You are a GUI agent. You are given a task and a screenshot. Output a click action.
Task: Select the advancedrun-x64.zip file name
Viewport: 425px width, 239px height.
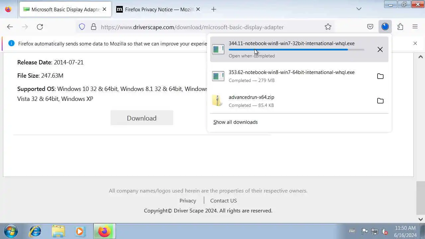(251, 97)
